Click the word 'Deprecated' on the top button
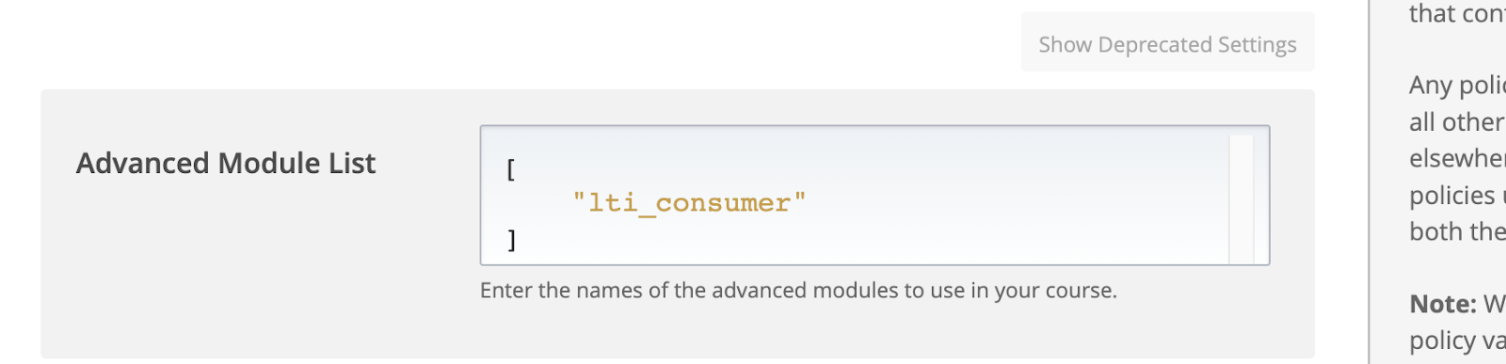 tap(1155, 45)
